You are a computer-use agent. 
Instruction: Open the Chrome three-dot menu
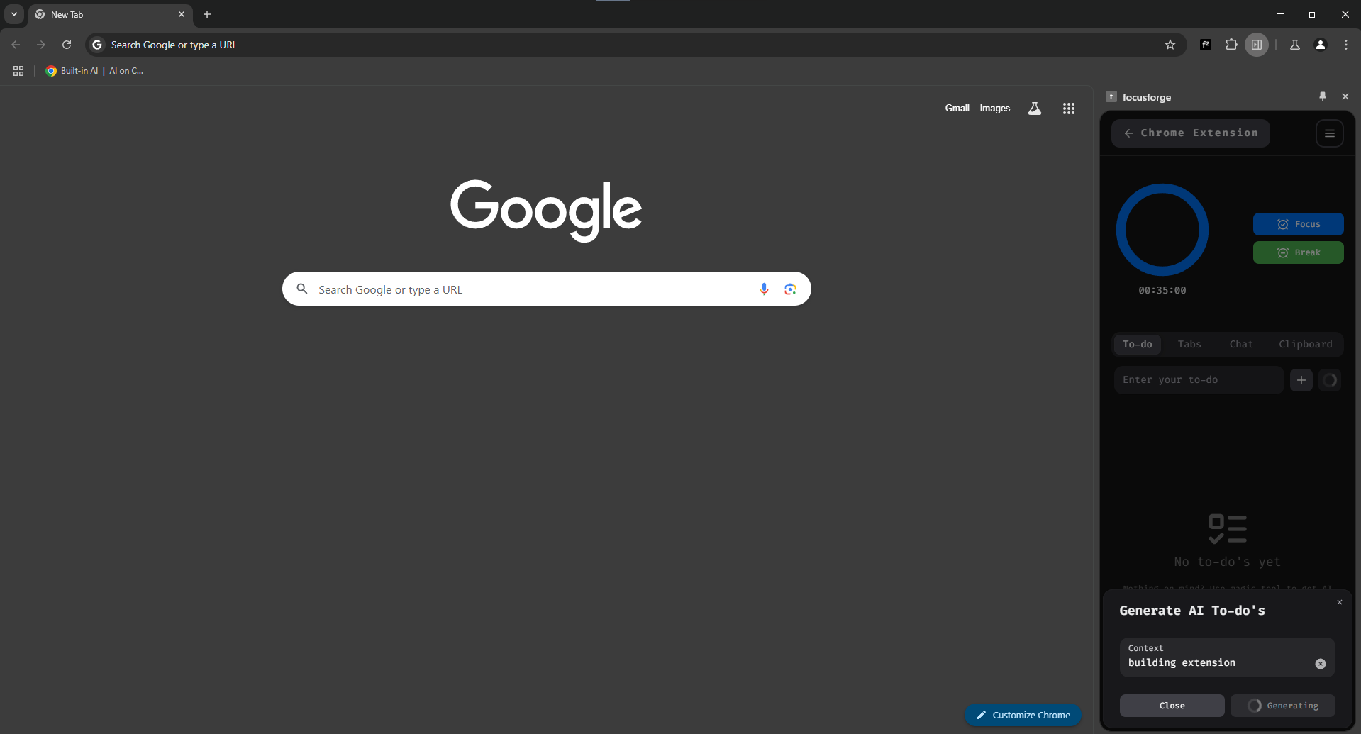point(1346,45)
